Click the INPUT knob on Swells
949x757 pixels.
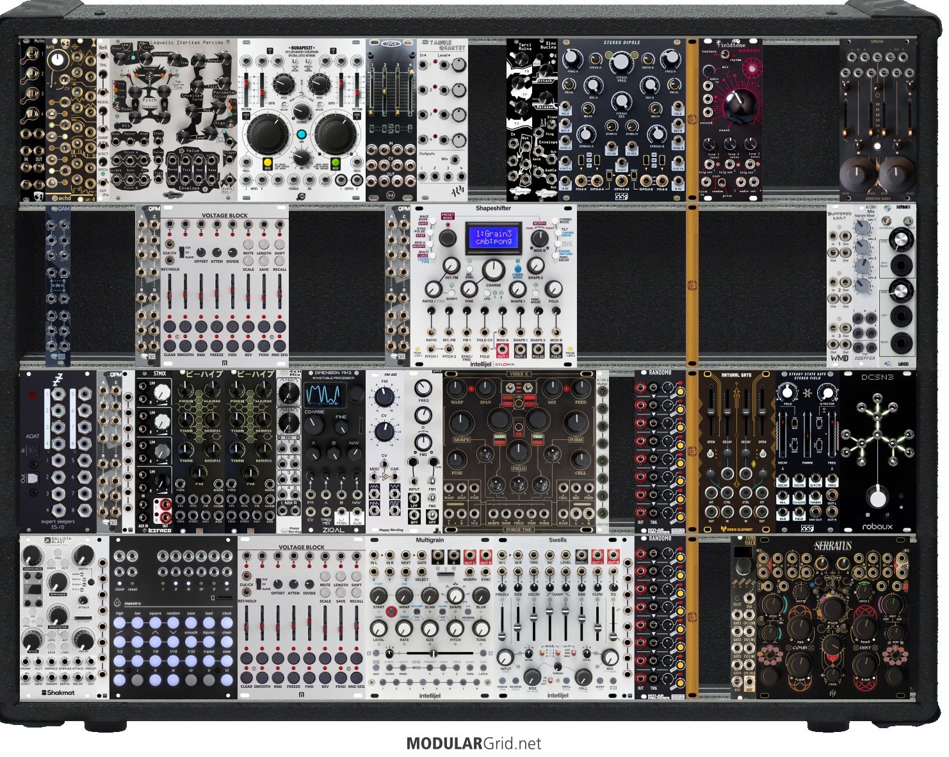pyautogui.click(x=505, y=656)
